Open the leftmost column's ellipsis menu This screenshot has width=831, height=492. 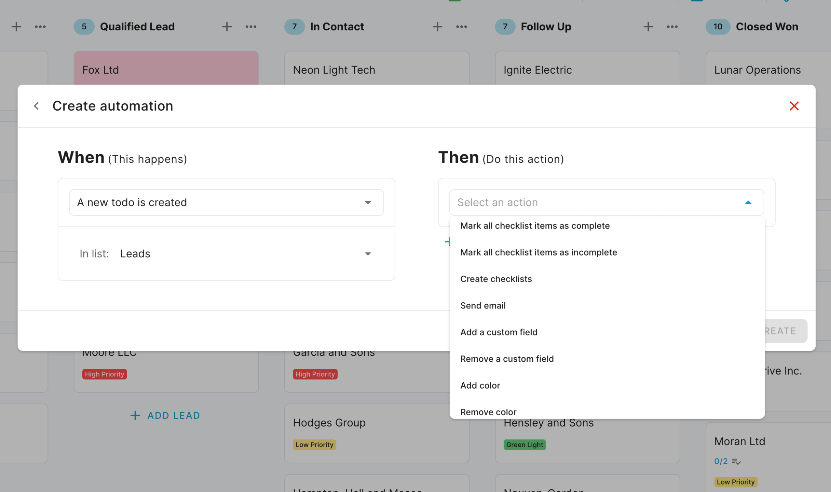[40, 27]
